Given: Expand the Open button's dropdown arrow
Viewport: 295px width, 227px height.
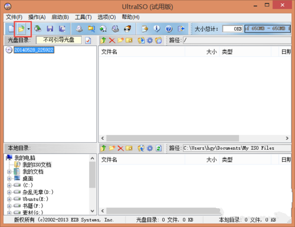Looking at the screenshot, I should tap(29, 29).
